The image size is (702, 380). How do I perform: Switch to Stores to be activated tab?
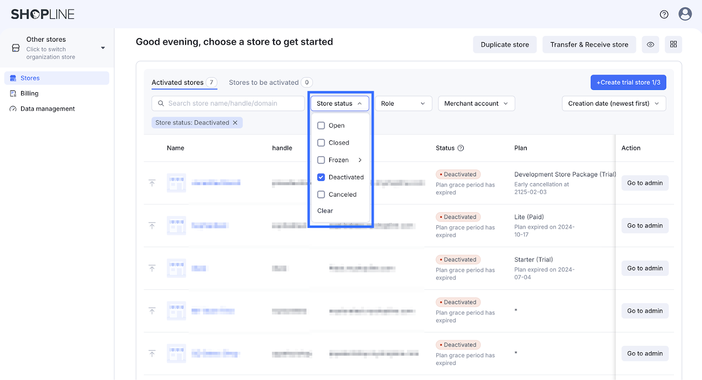pyautogui.click(x=264, y=82)
